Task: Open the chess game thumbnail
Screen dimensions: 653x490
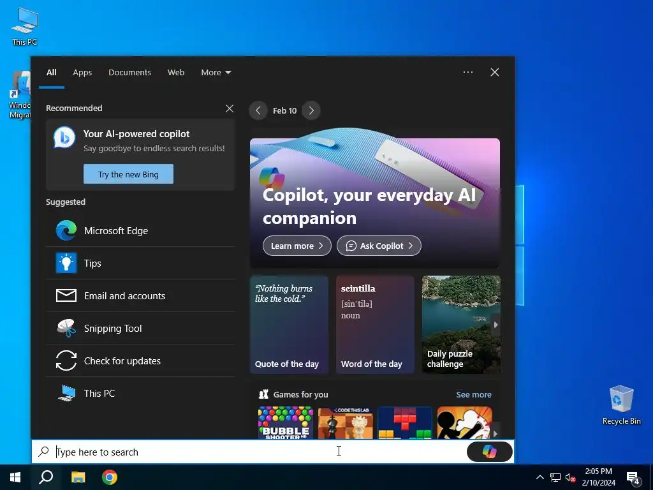Action: (345, 423)
